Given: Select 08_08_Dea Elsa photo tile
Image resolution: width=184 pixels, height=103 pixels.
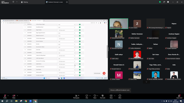Looking at the screenshot, I should pos(137,65).
